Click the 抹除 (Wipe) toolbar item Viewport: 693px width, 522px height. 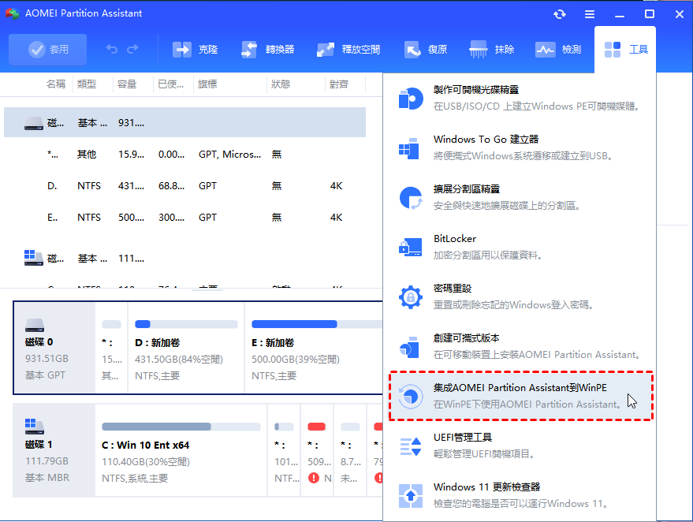(x=491, y=50)
